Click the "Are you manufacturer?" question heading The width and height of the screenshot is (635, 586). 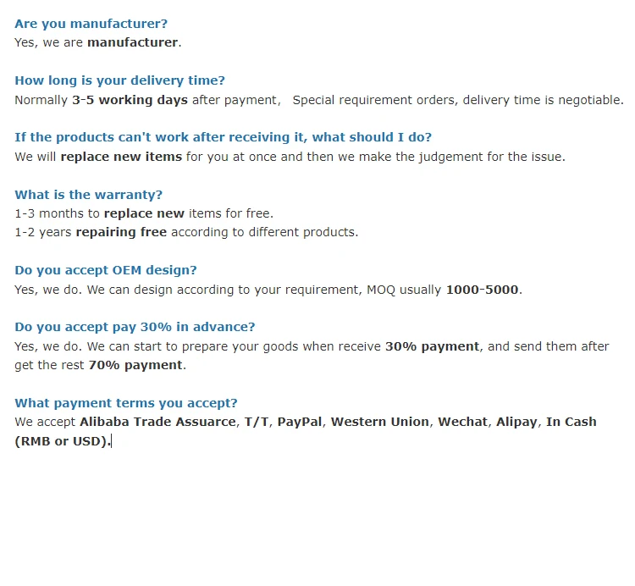pyautogui.click(x=91, y=24)
